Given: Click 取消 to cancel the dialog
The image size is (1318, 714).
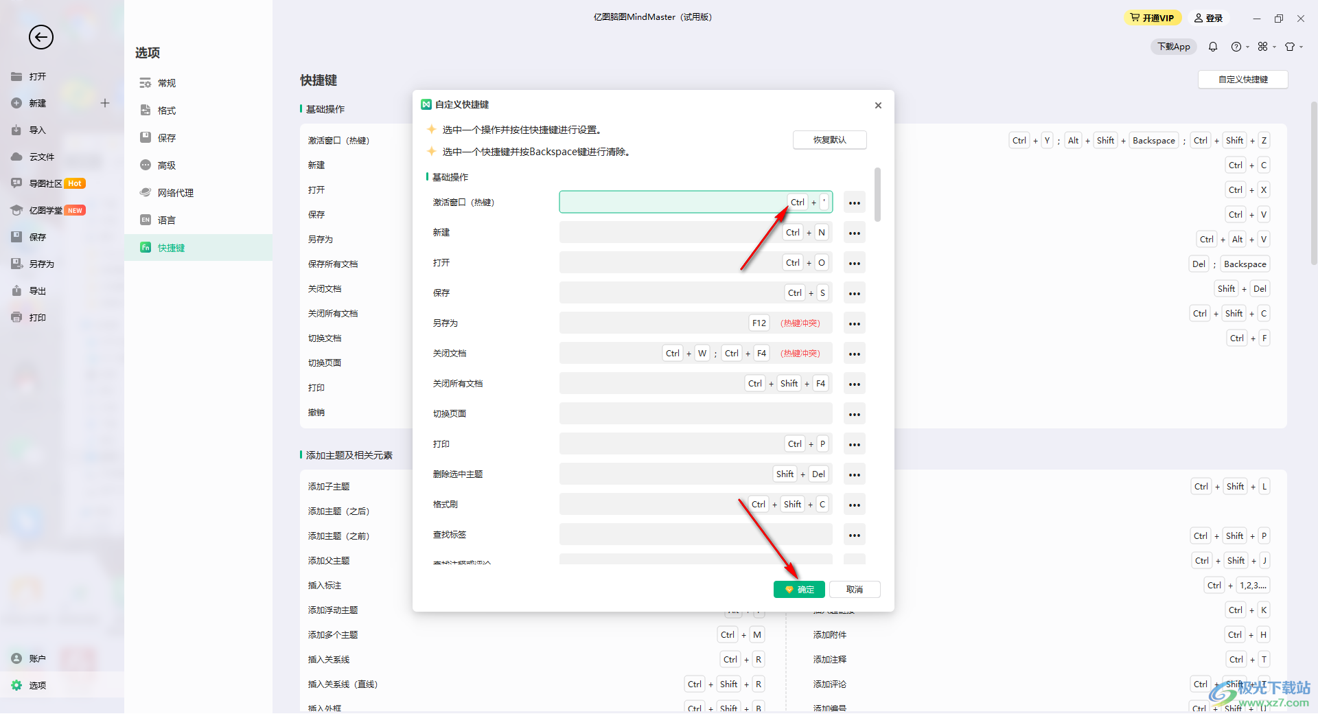Looking at the screenshot, I should (855, 589).
